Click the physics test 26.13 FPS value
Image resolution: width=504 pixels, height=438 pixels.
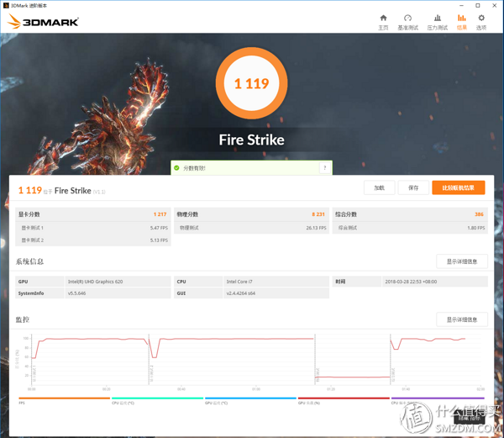click(x=316, y=228)
